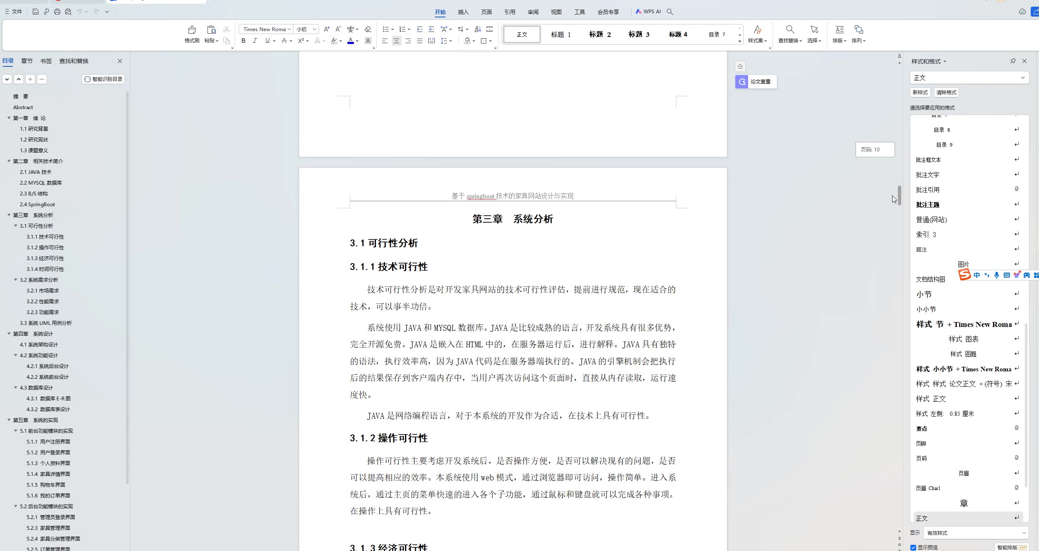
Task: Collapse 第三章 系统分析 tree node
Action: [9, 215]
